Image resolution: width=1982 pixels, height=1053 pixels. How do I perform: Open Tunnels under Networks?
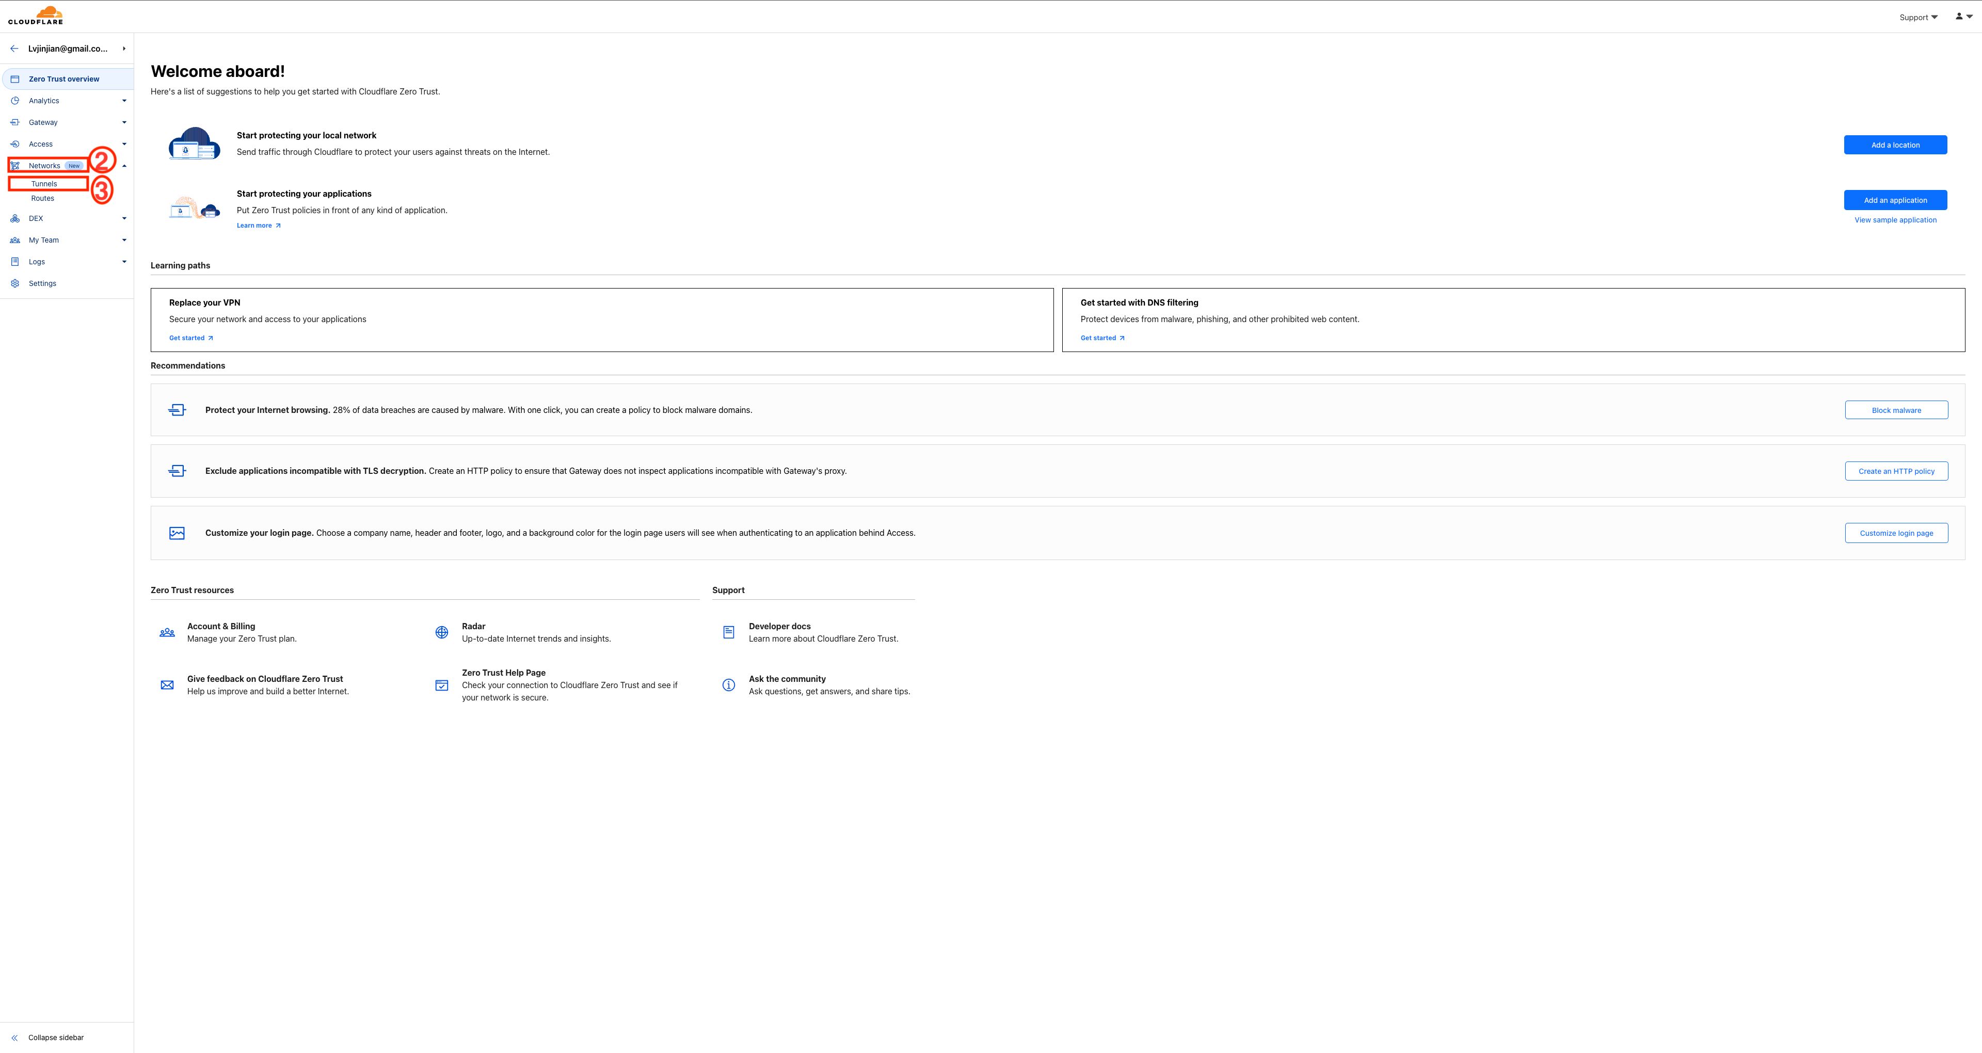44,184
